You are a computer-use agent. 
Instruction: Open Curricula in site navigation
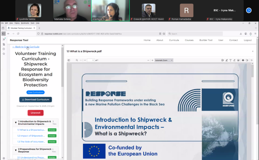tap(174, 40)
